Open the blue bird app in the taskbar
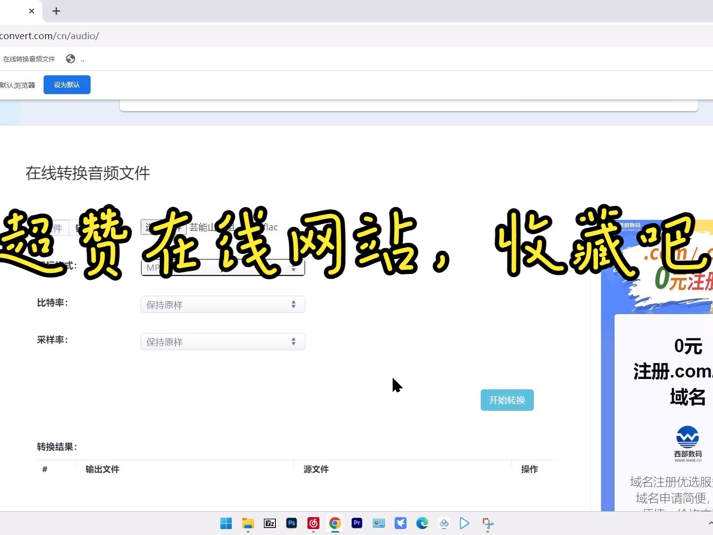713x535 pixels. click(x=401, y=523)
